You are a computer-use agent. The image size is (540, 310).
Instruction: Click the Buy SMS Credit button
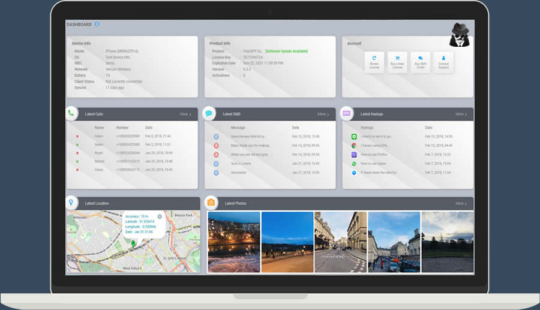[421, 62]
